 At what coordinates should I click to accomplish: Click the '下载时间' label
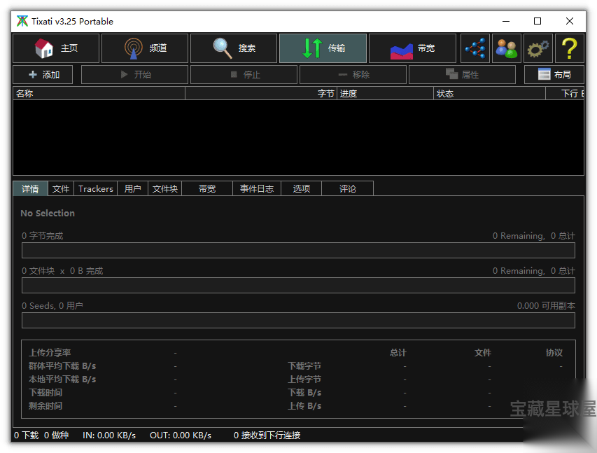(45, 393)
